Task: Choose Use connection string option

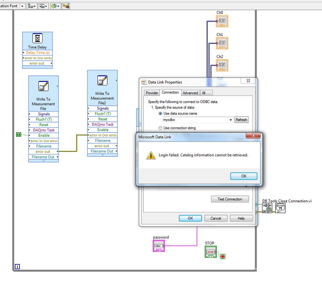Action: click(x=161, y=128)
